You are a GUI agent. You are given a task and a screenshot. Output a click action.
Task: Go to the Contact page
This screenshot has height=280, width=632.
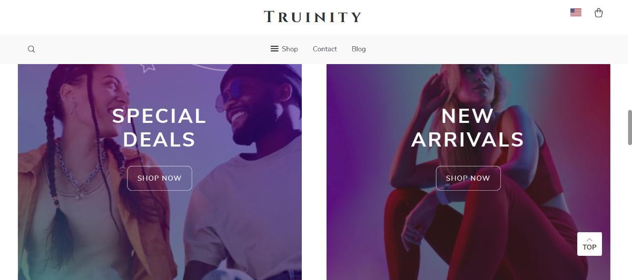[324, 49]
